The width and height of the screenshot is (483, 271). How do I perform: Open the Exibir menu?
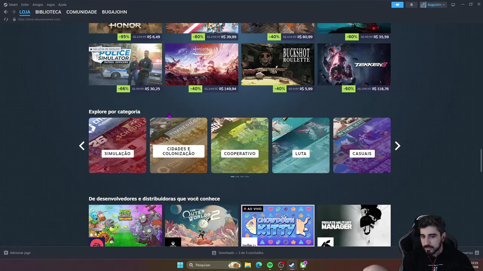(25, 5)
